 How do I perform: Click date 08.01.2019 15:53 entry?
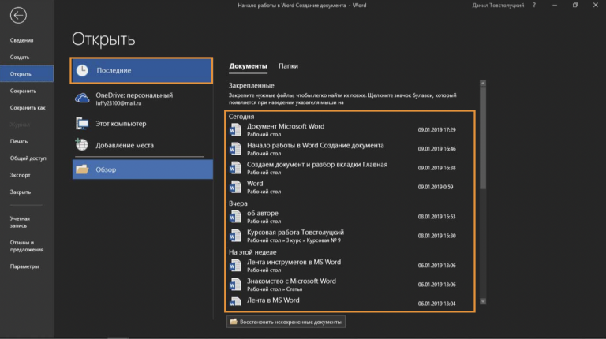[x=436, y=217]
